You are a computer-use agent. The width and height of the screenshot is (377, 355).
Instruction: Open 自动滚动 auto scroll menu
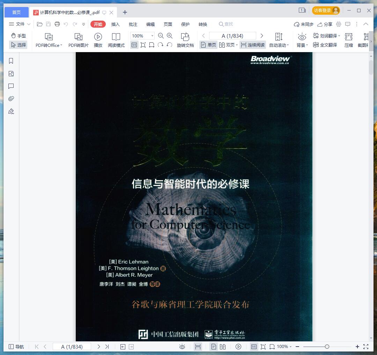[x=279, y=40]
